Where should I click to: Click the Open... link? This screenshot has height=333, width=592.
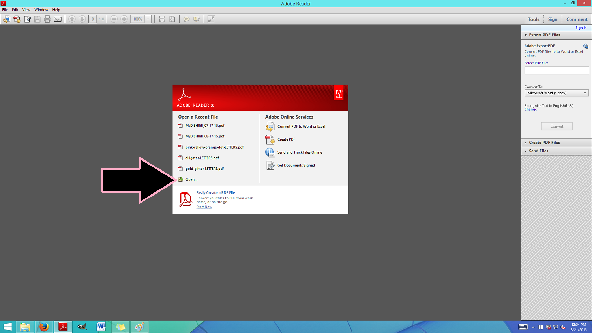[x=191, y=180]
